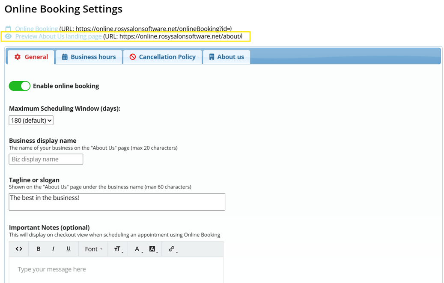Click the checkout view description text
This screenshot has width=444, height=283.
tap(115, 235)
